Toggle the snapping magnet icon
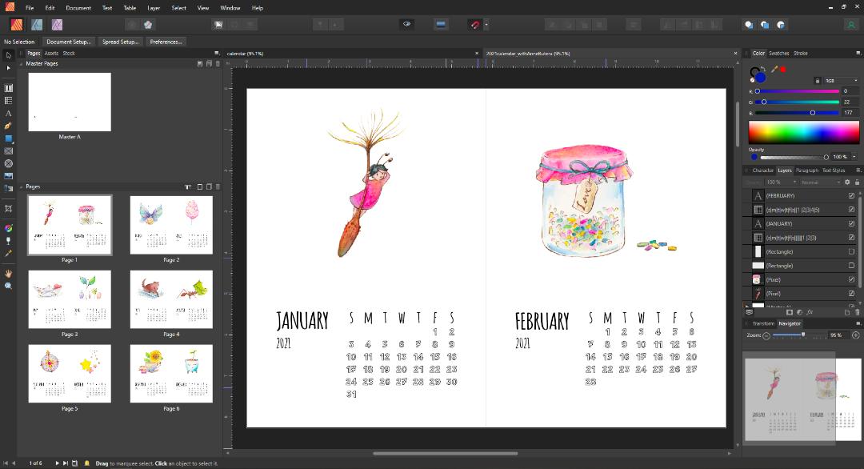 click(x=474, y=25)
